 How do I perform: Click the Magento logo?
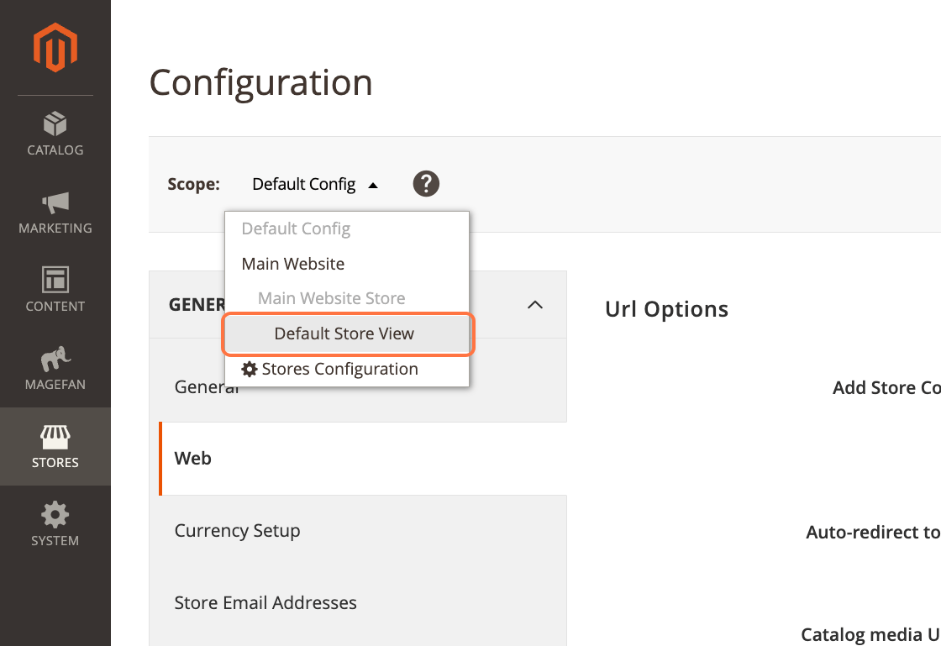55,48
